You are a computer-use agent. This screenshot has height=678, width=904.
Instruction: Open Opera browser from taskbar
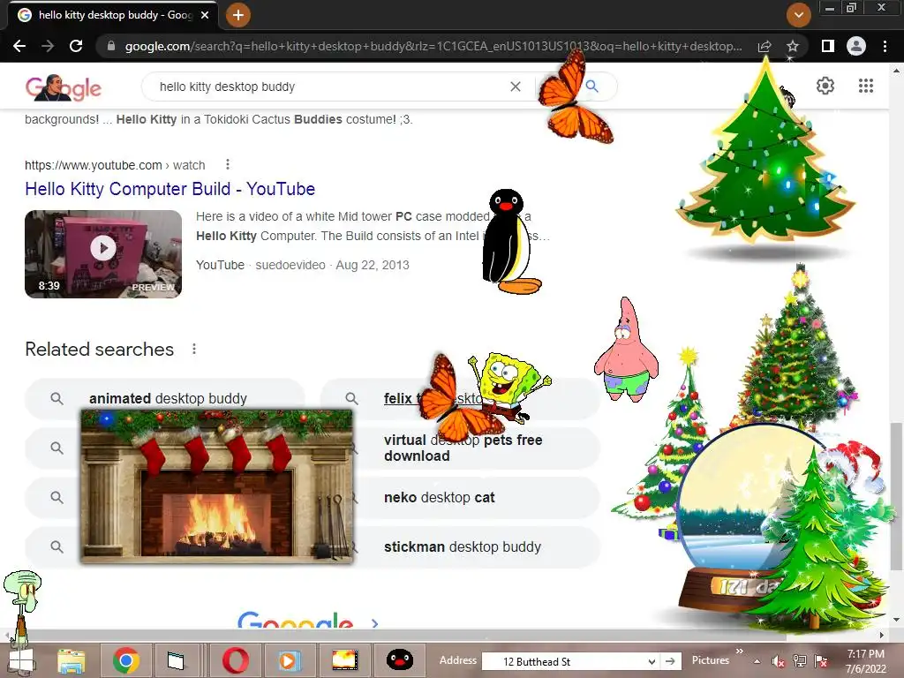tap(236, 660)
